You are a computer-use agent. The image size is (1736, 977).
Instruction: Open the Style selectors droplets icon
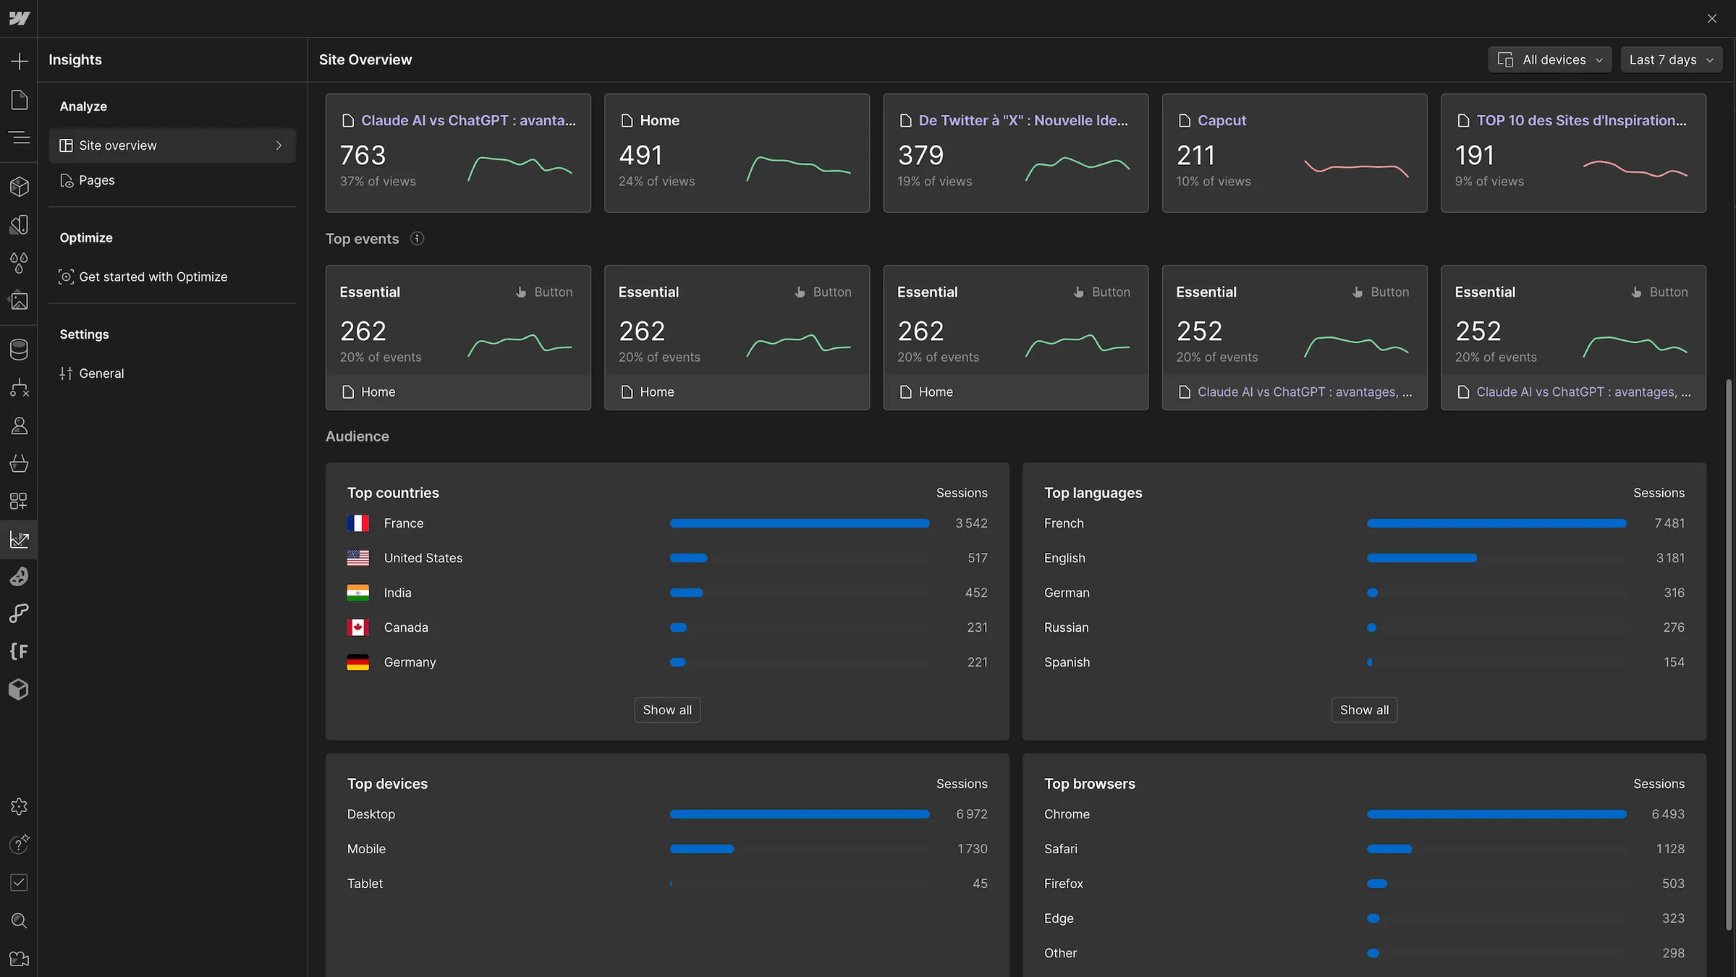[19, 262]
